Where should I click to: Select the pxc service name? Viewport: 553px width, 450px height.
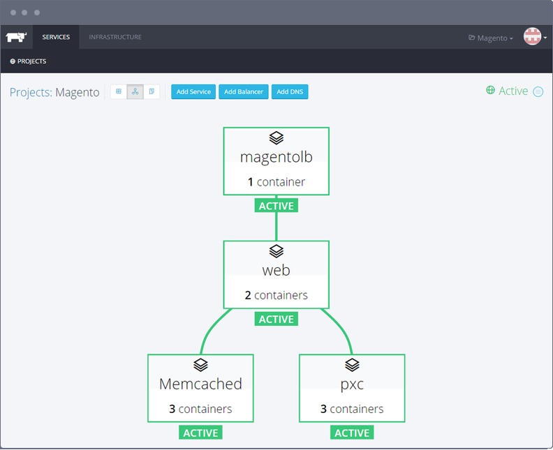coord(352,384)
